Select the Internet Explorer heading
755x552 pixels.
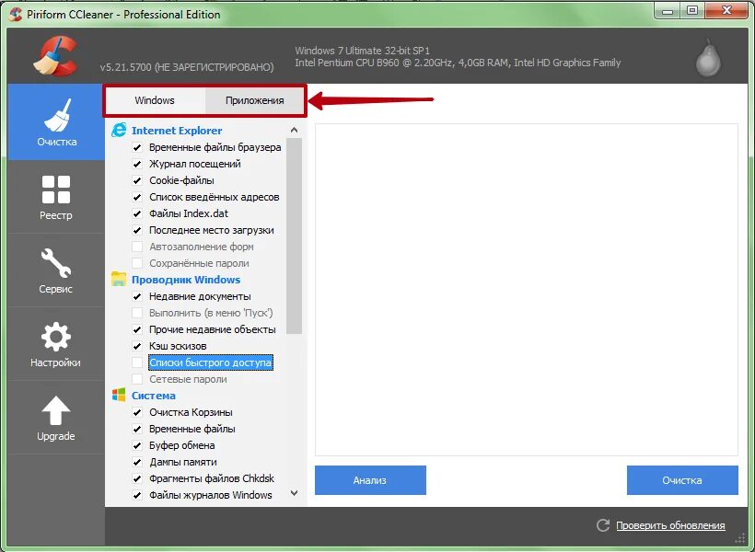[177, 131]
